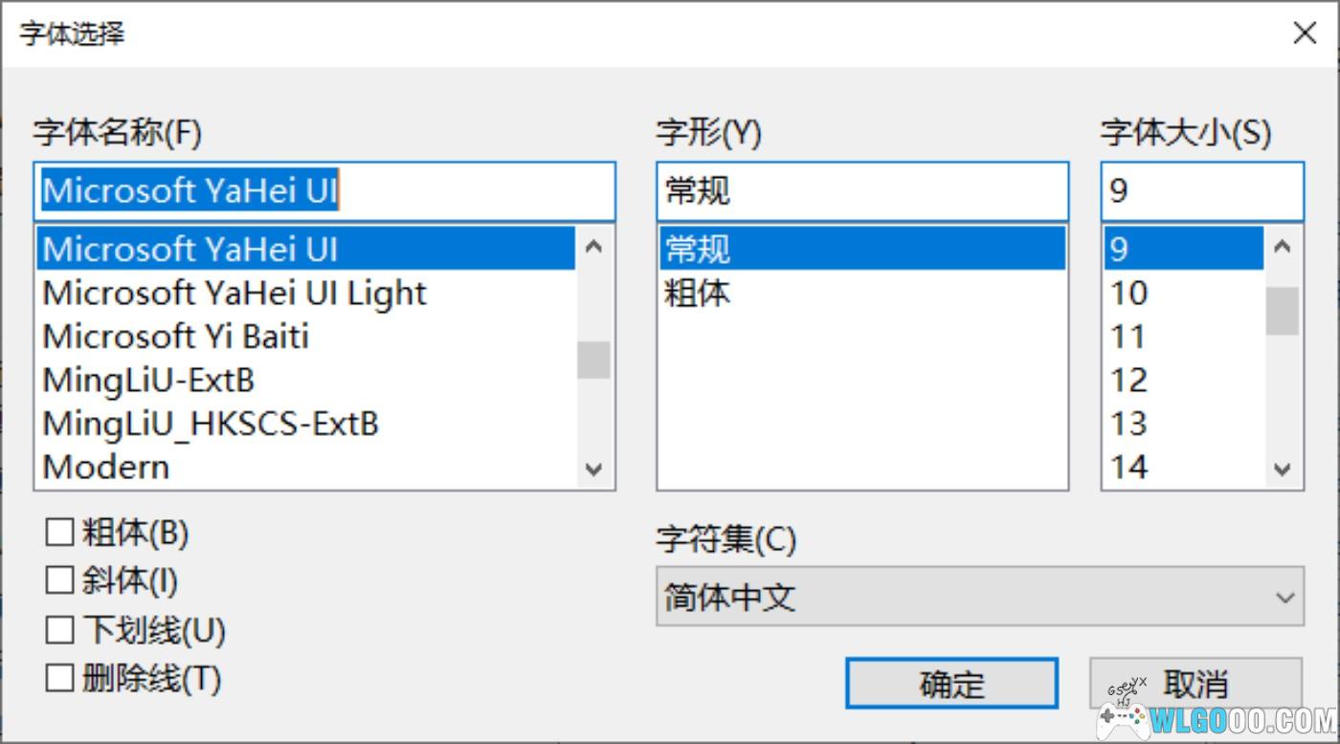Choose the MingLiU-ExtB font entry

148,380
